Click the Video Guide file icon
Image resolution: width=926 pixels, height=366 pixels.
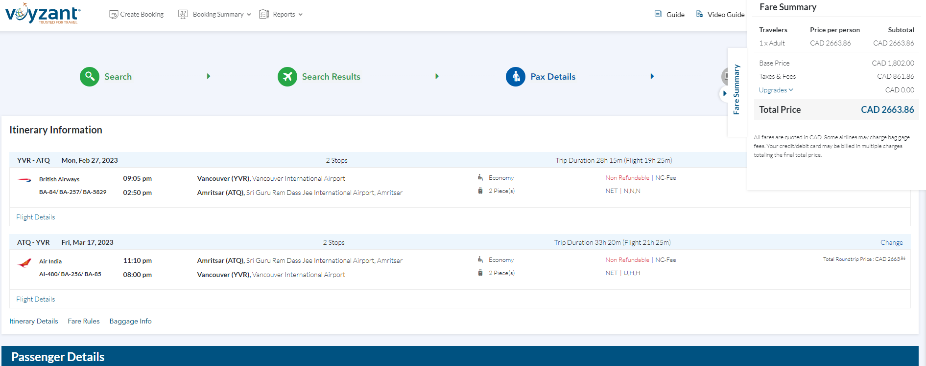pos(699,14)
